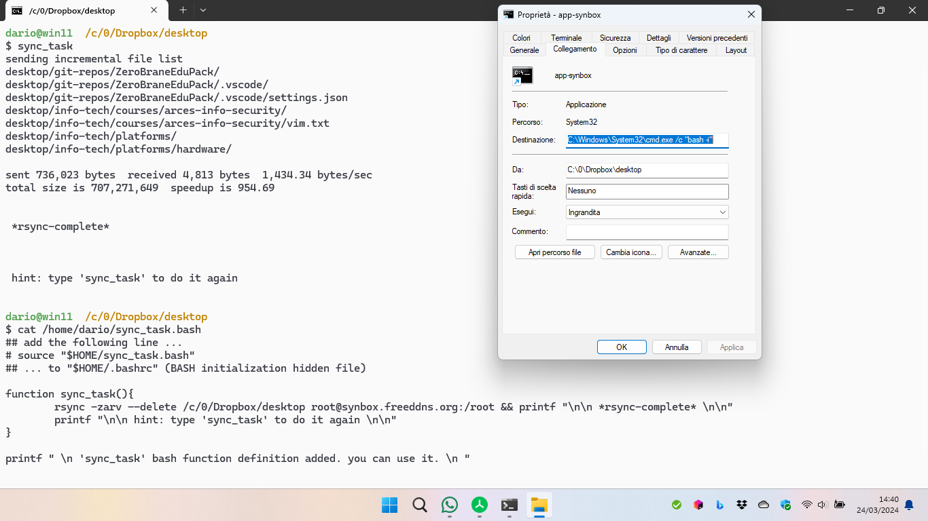Open taskbar Search magnifier
928x521 pixels.
coord(420,505)
